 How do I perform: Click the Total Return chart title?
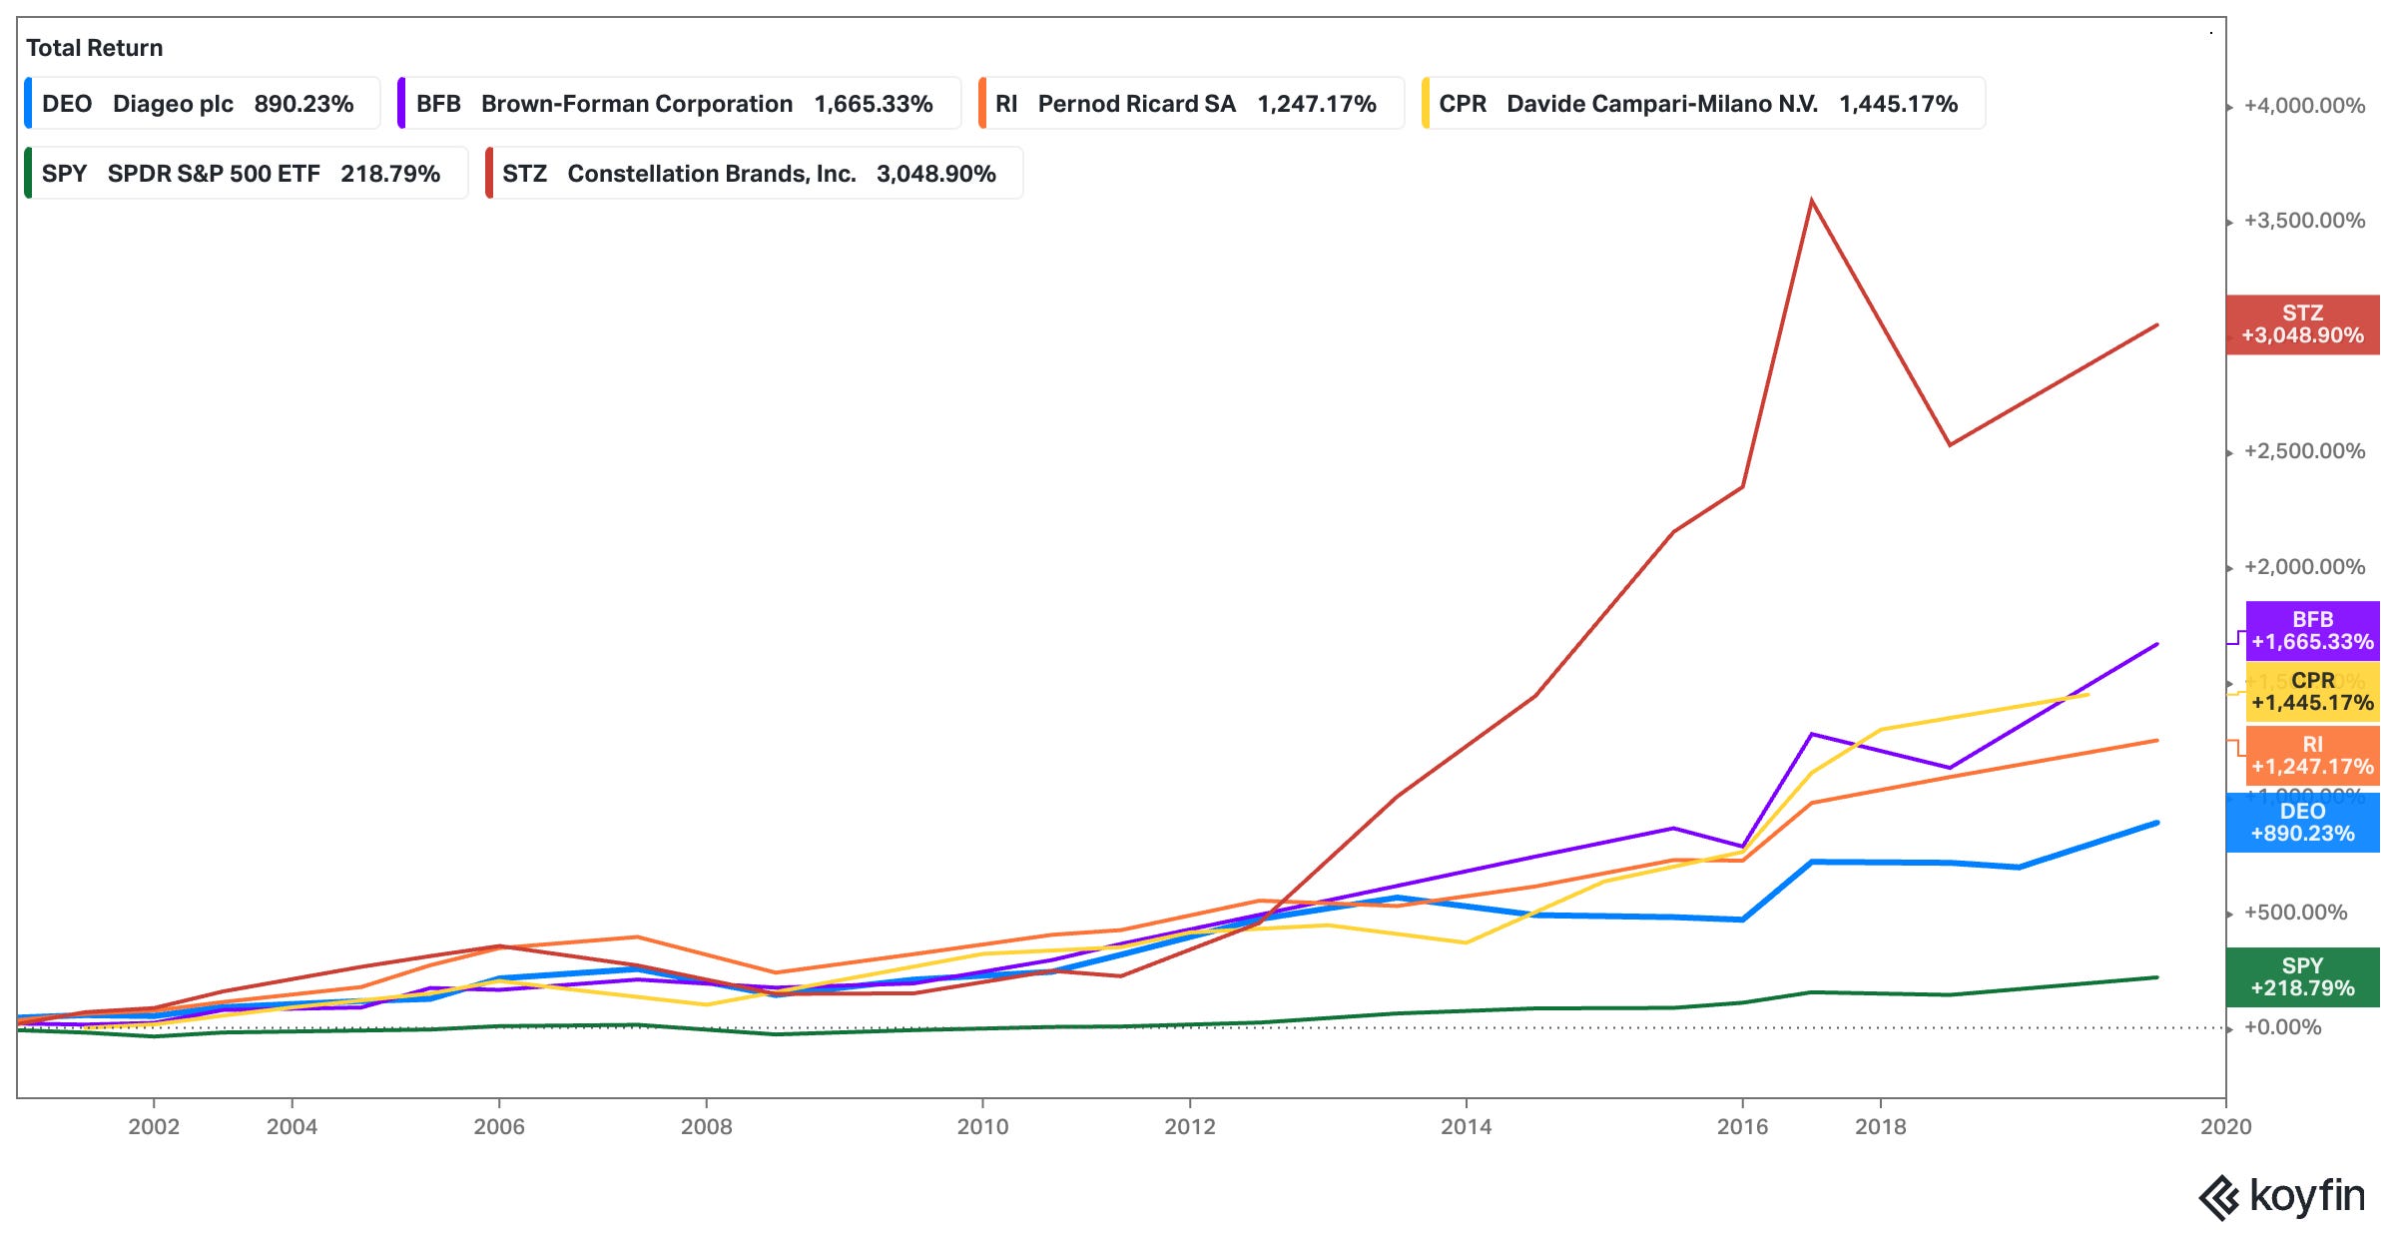95,48
